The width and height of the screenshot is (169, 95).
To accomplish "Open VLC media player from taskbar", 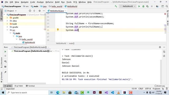I will (119, 93).
